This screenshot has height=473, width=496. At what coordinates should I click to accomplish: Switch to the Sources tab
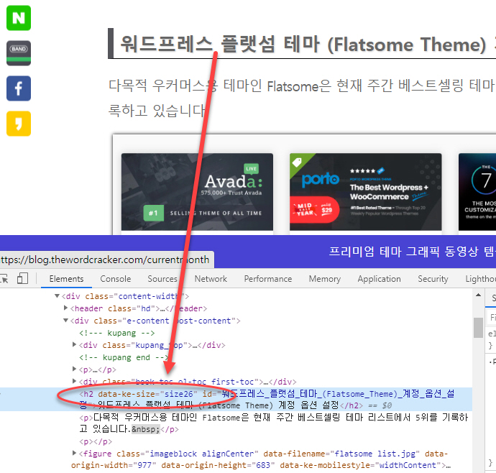162,279
